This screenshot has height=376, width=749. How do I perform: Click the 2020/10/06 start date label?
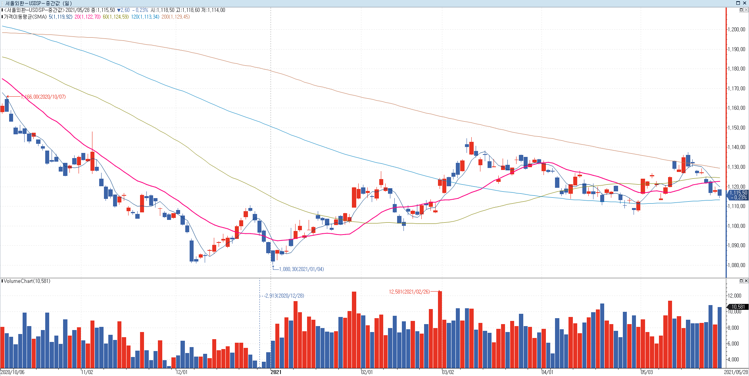click(12, 372)
